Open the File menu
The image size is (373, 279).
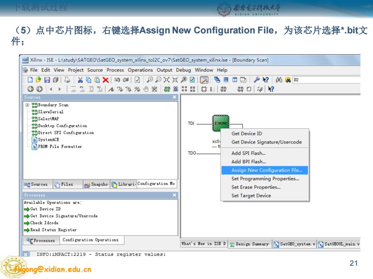pos(34,70)
